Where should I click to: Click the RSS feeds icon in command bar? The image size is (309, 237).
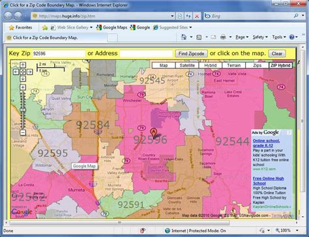tap(199, 37)
